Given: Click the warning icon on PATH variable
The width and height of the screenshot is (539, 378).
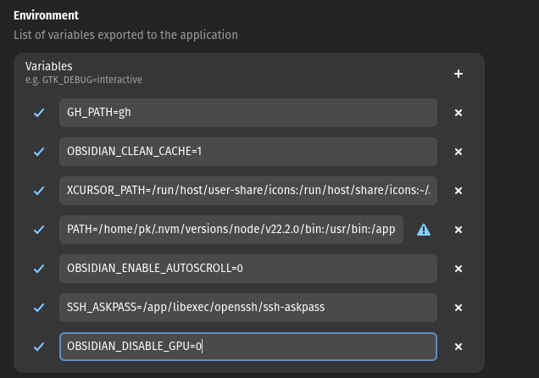Looking at the screenshot, I should click(424, 230).
